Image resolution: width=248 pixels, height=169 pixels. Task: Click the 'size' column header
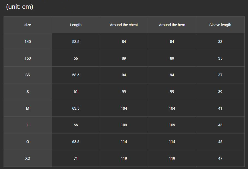click(x=28, y=25)
